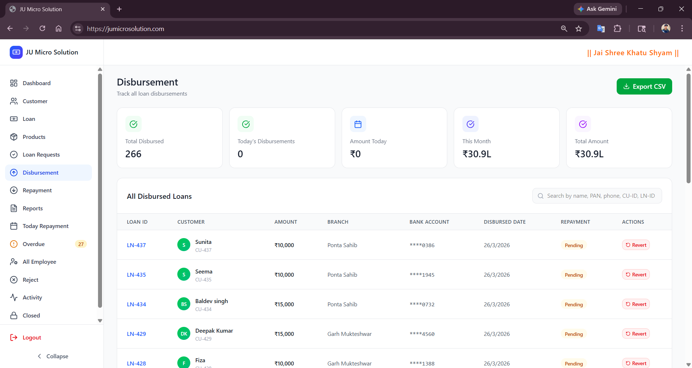692x368 pixels.
Task: Open loan LN-428 link
Action: (x=136, y=364)
